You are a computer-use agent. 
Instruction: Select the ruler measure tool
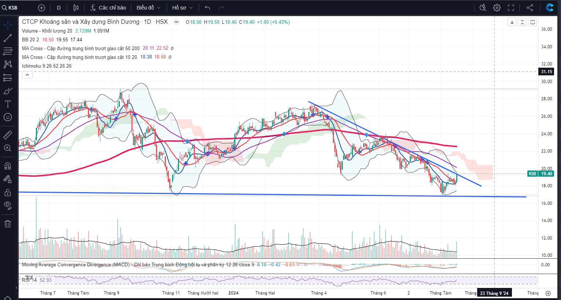point(8,135)
